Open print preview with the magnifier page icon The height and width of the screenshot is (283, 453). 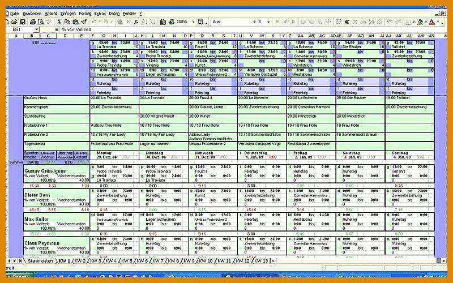click(41, 22)
